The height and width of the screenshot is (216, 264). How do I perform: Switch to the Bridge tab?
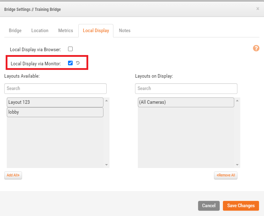(15, 30)
